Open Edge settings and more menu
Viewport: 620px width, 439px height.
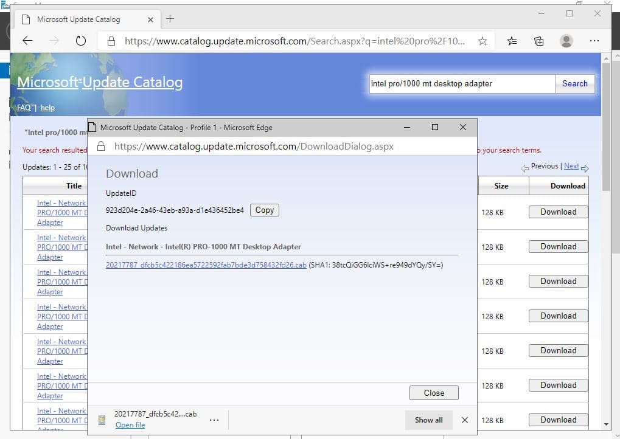tap(594, 41)
